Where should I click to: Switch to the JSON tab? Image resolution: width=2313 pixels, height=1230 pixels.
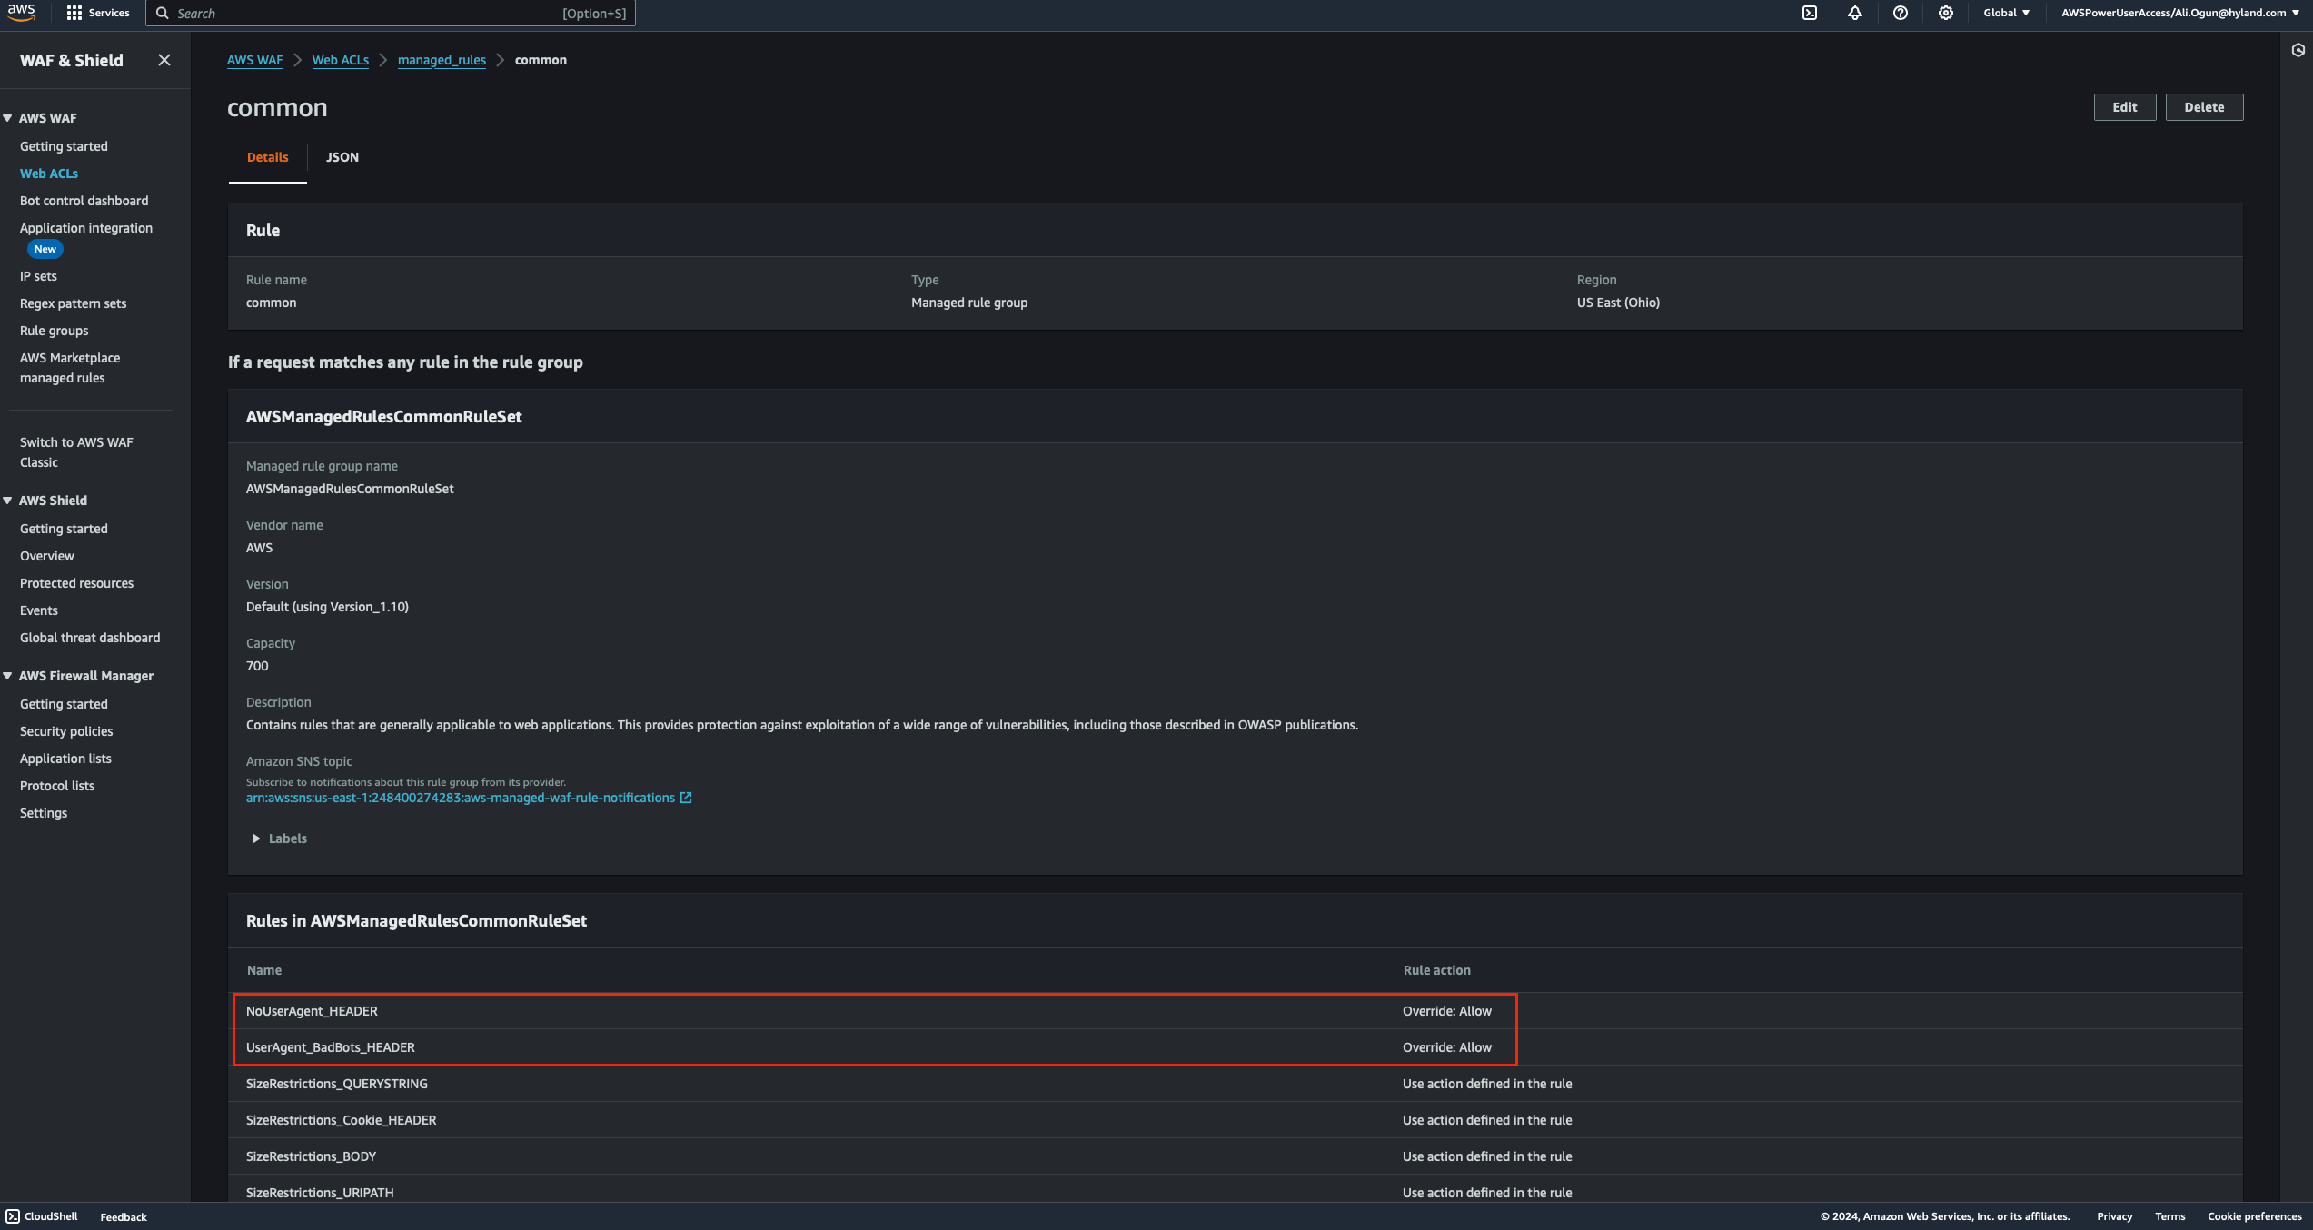pos(342,157)
